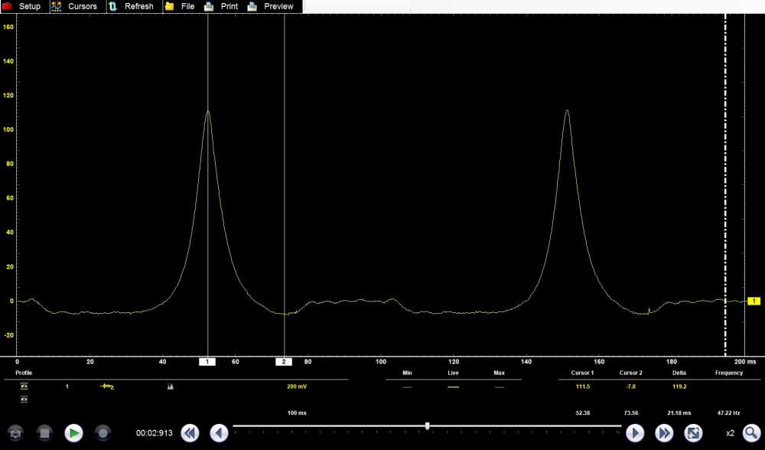Toggle channel 1 visibility eye icon
The image size is (765, 450).
coord(24,386)
